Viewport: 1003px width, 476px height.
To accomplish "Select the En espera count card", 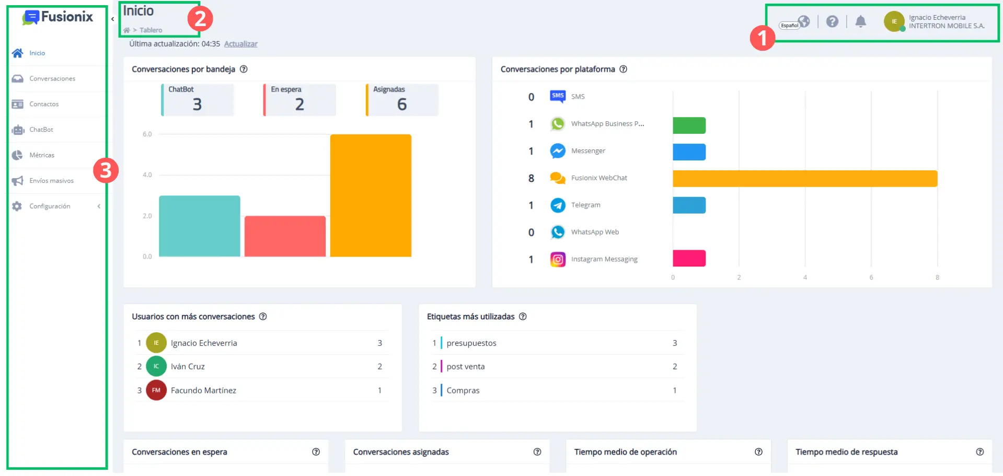I will click(299, 99).
